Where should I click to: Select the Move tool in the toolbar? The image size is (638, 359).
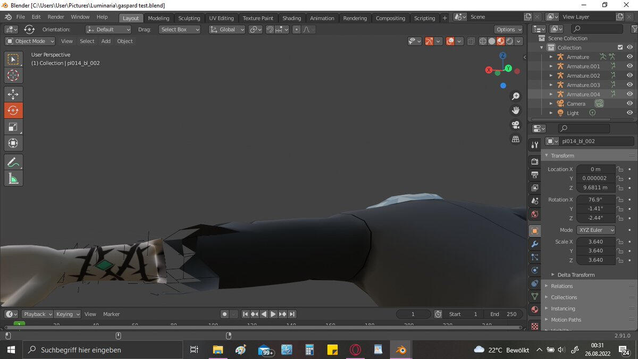(x=13, y=94)
